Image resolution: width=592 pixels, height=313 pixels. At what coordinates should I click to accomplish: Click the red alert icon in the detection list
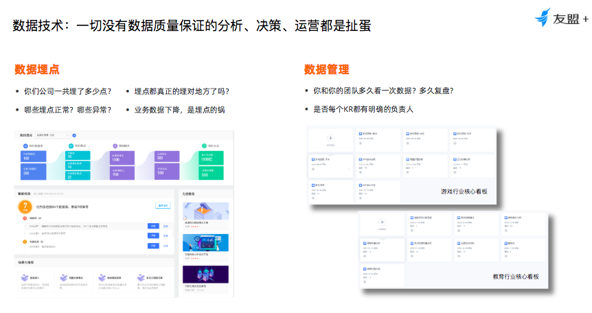pos(25,218)
